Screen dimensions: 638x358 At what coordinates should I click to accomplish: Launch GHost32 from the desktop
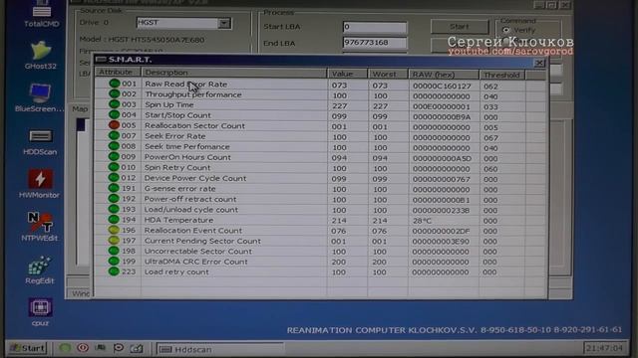40,56
